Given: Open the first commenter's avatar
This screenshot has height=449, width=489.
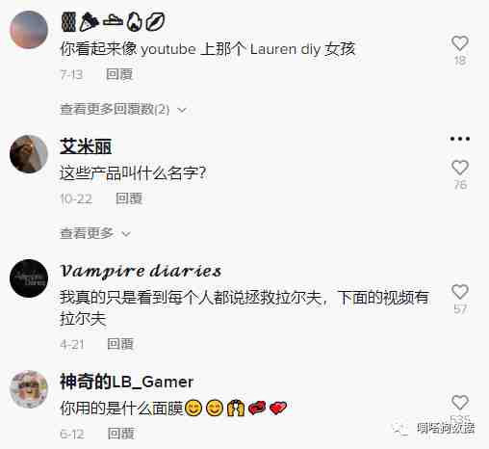Looking at the screenshot, I should point(29,30).
